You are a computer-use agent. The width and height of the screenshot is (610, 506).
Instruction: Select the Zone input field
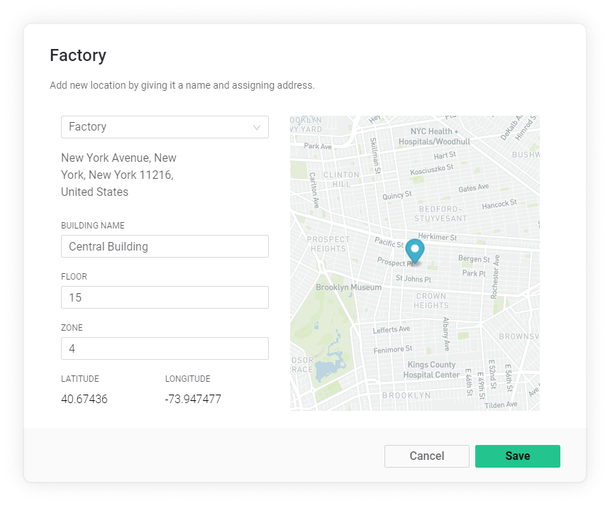point(165,348)
